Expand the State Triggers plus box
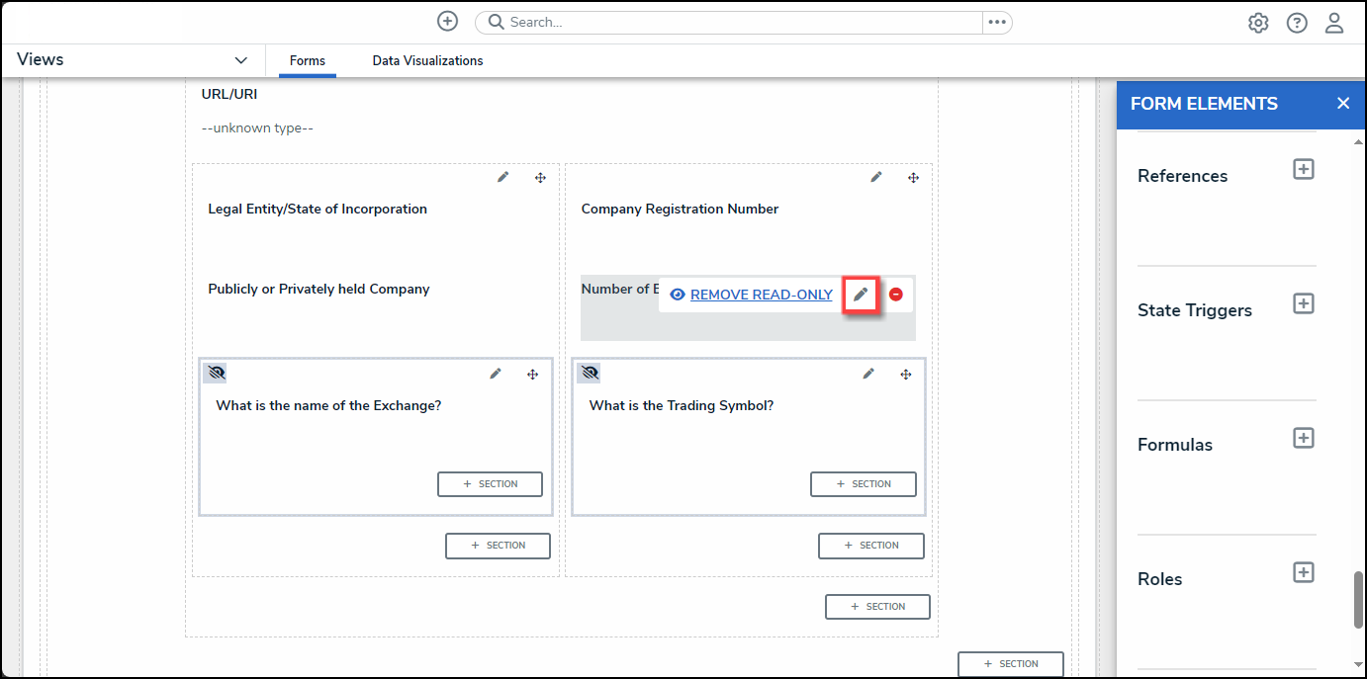This screenshot has height=679, width=1367. [x=1304, y=303]
